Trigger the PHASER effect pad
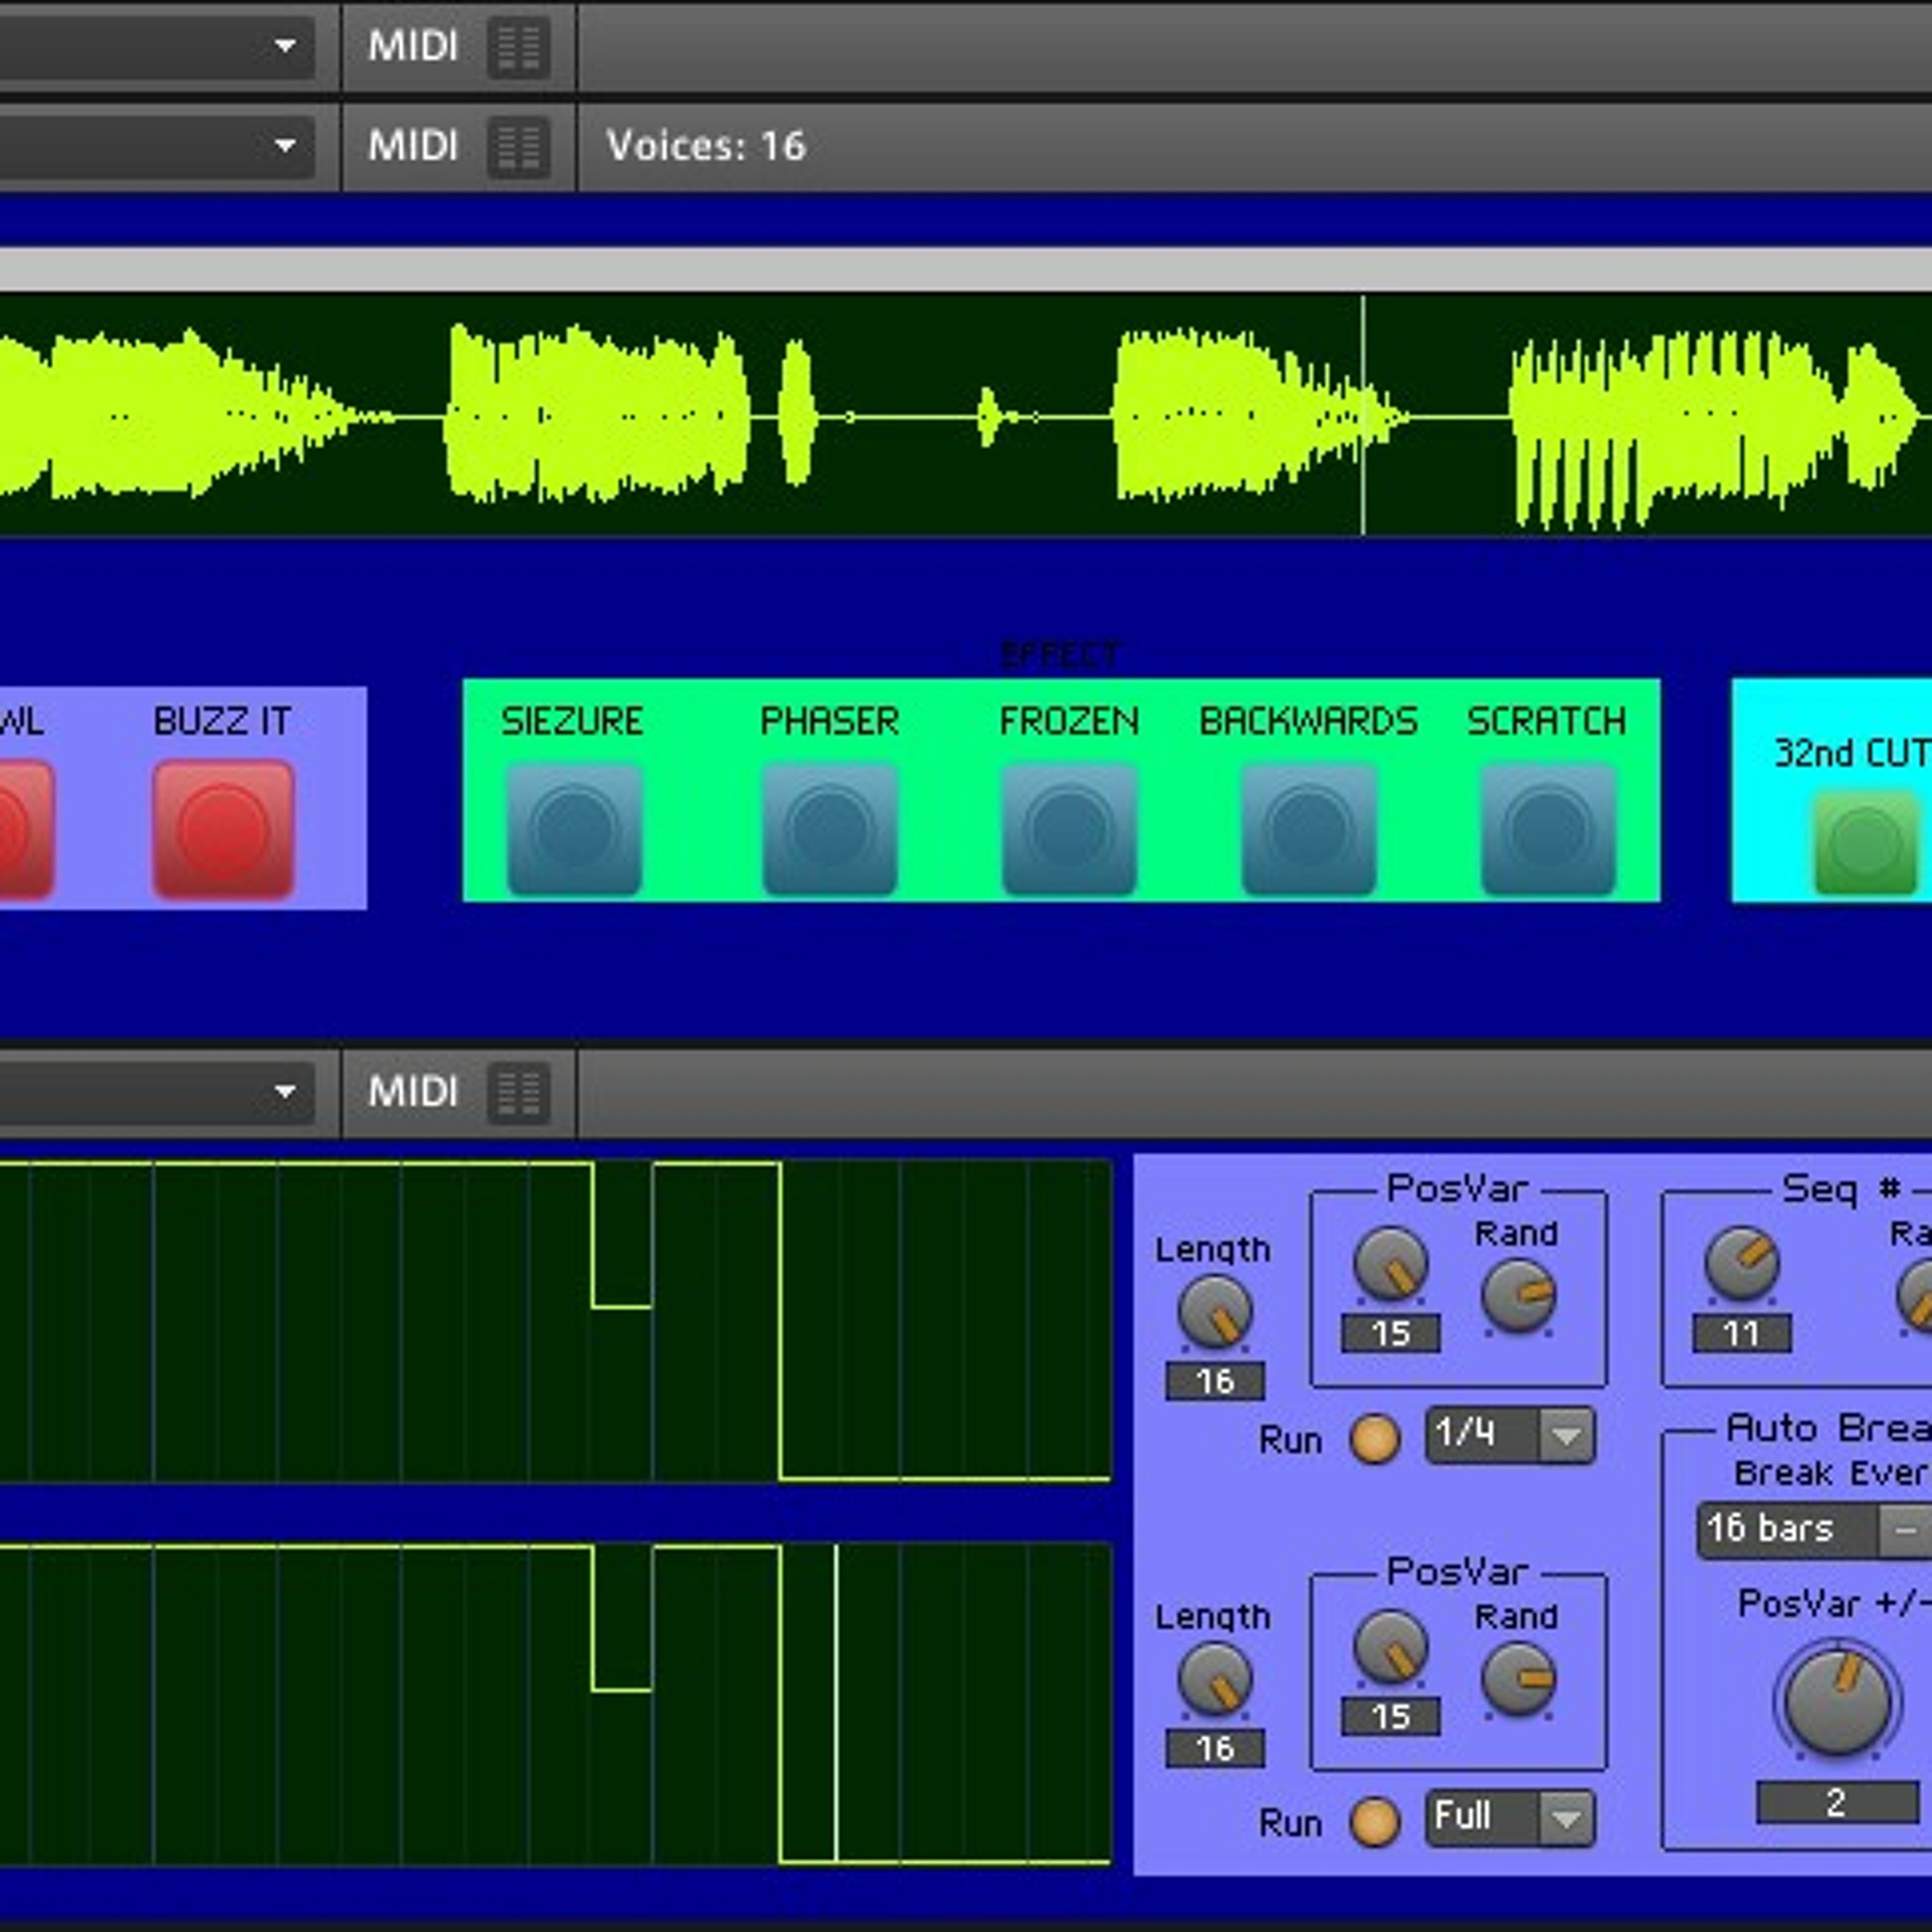This screenshot has width=1932, height=1932. point(829,829)
